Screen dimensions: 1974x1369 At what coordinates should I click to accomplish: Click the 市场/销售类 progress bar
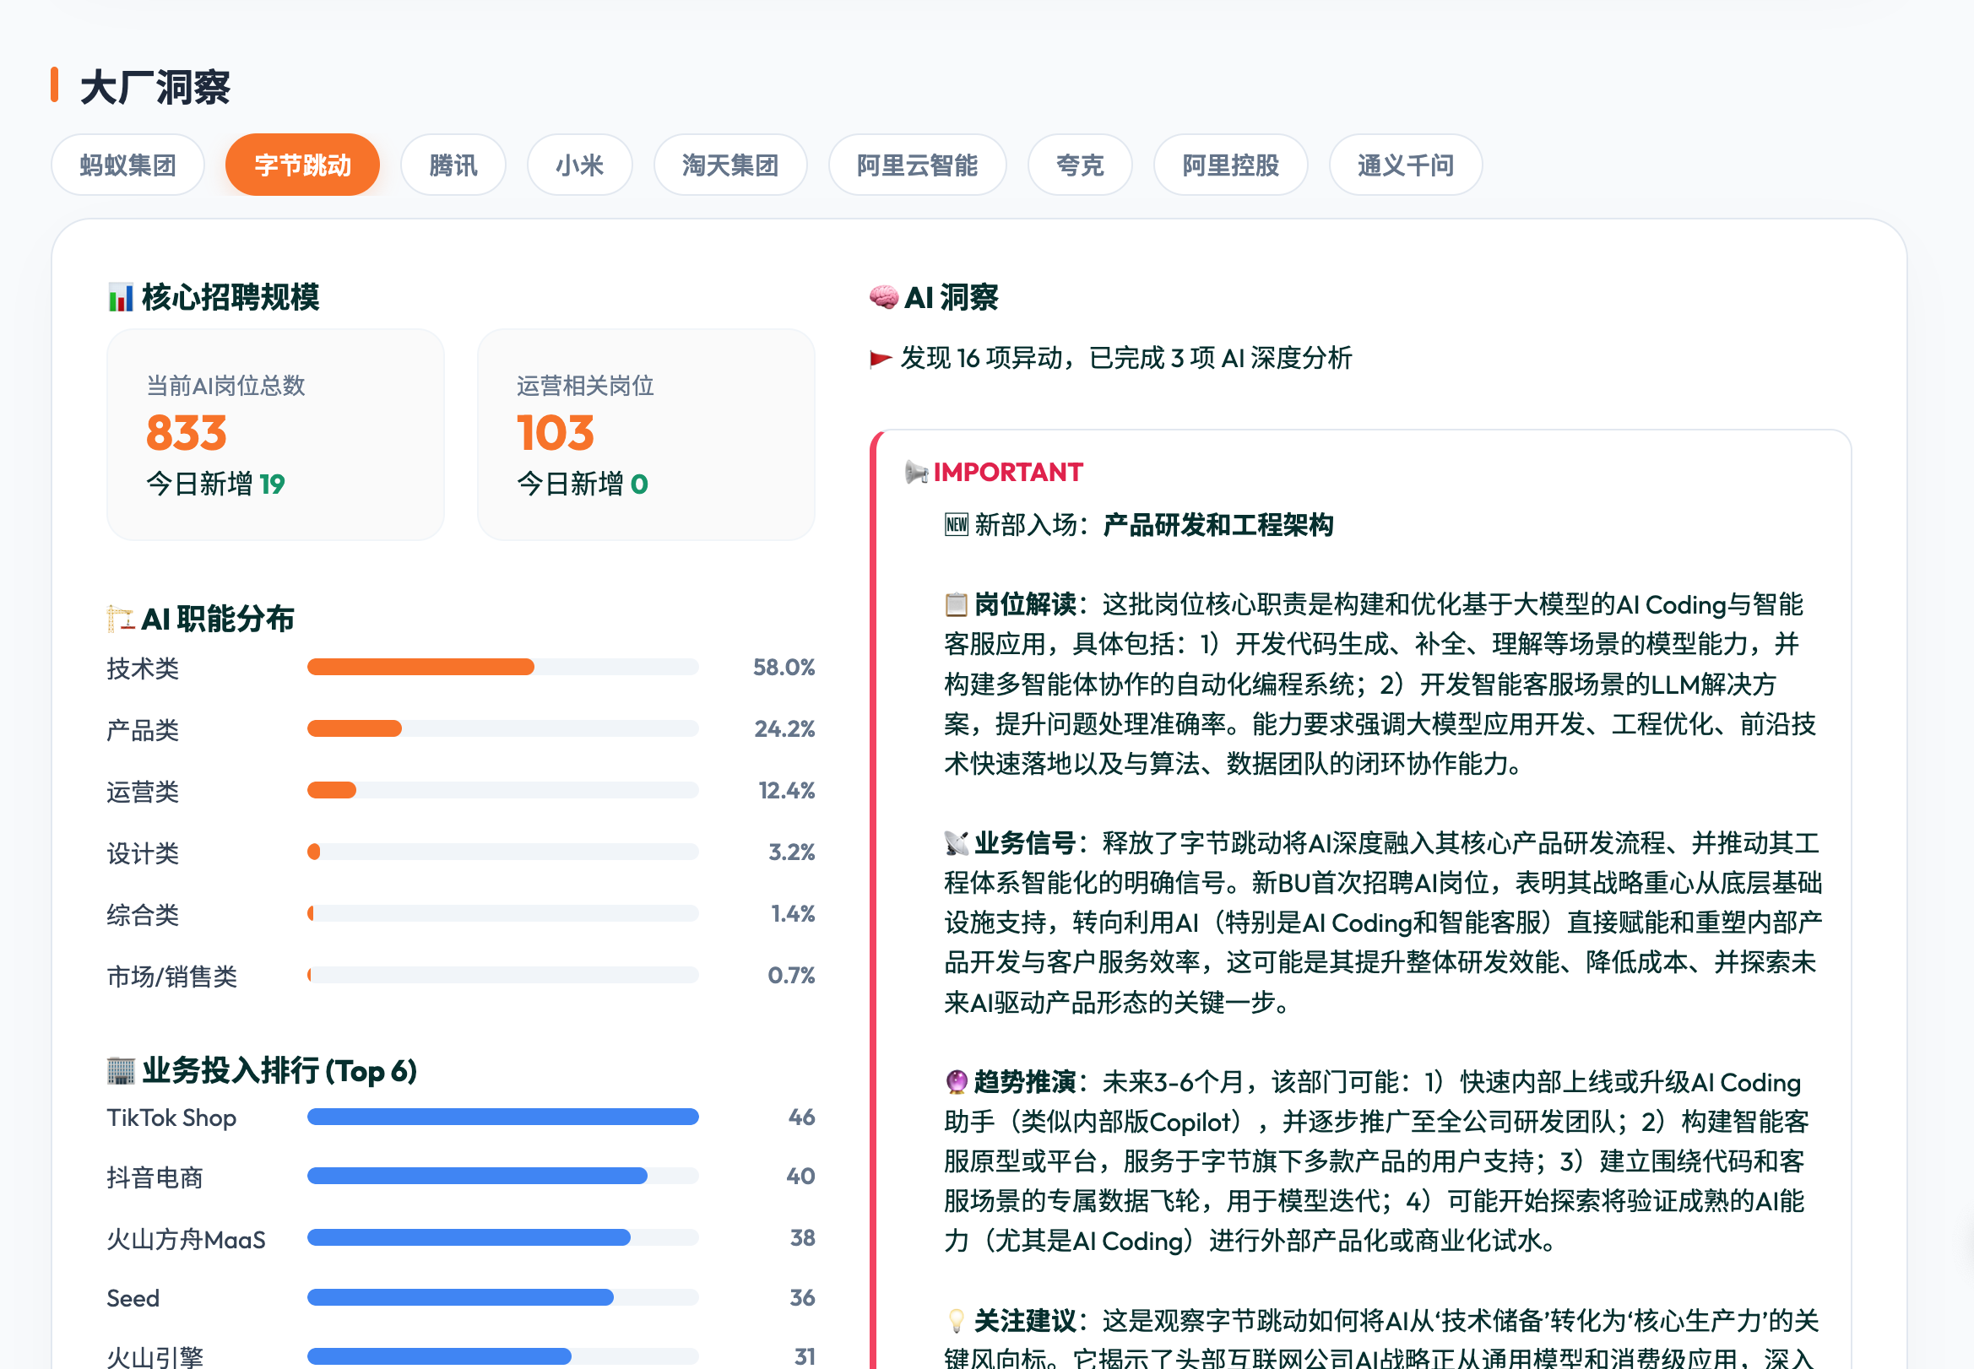coord(502,976)
